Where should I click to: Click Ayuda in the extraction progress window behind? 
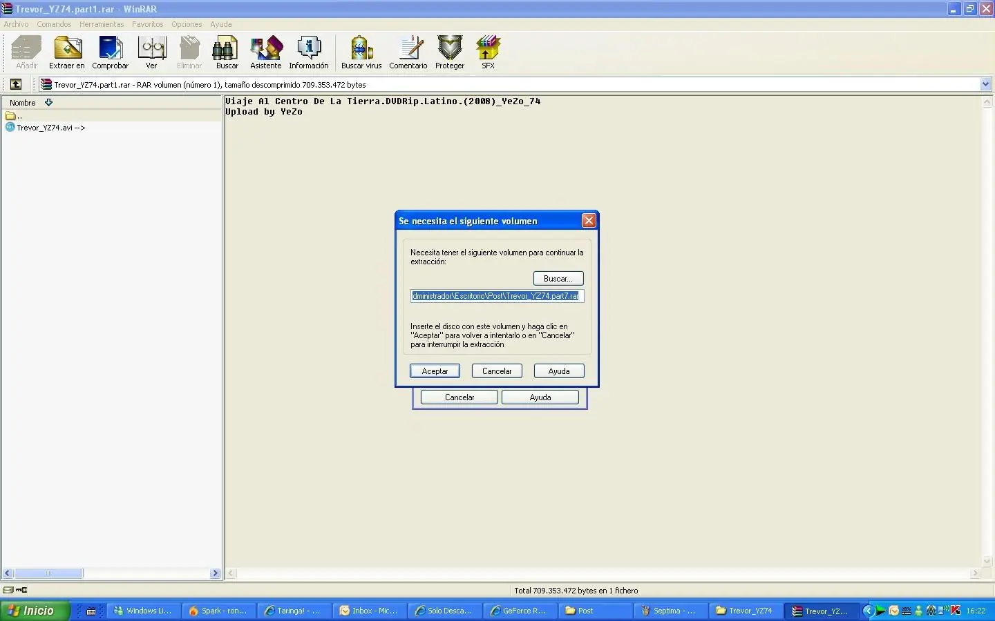pyautogui.click(x=540, y=397)
